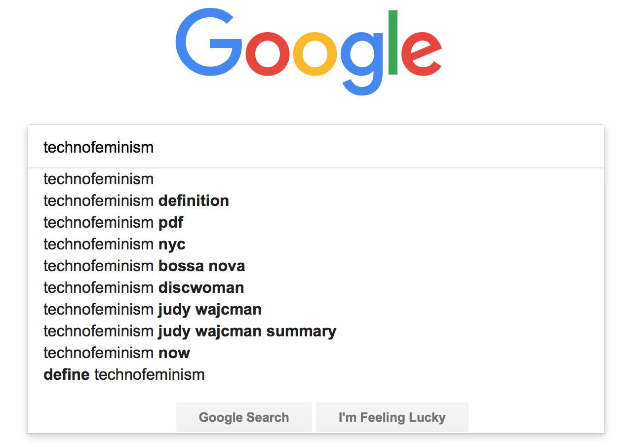Choose the 'technofeminism bossa nova' suggestion
This screenshot has width=628, height=447.
pyautogui.click(x=144, y=266)
